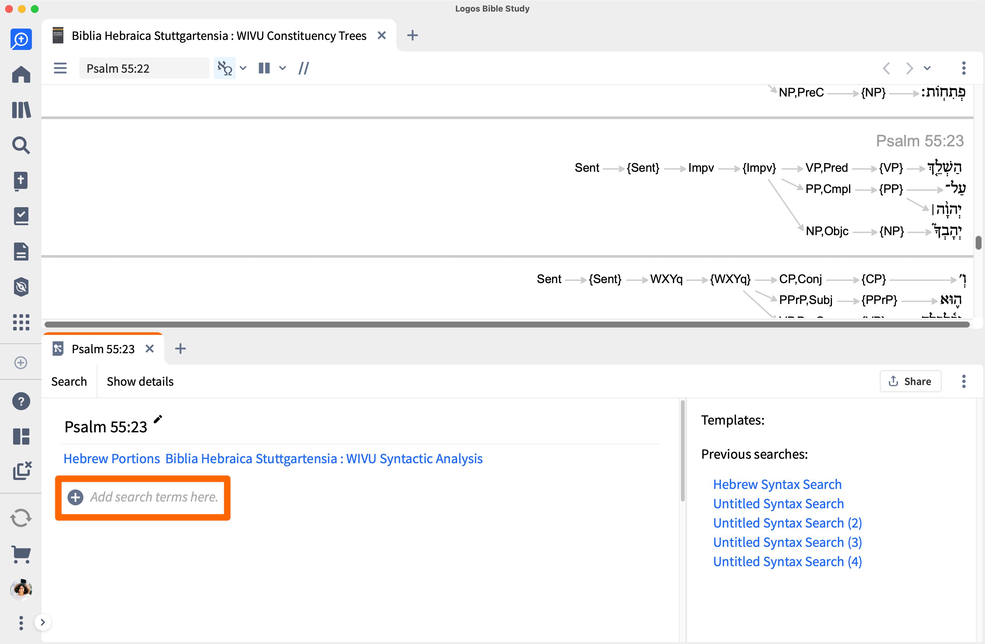985x644 pixels.
Task: Open the Search magnifier in sidebar
Action: click(21, 145)
